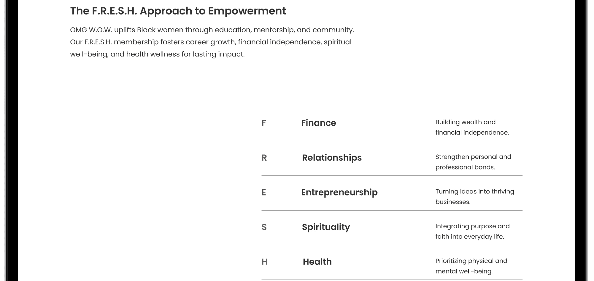Viewport: 594px width, 281px height.
Task: Click the 'Integrating purpose and faith' description
Action: [x=472, y=231]
